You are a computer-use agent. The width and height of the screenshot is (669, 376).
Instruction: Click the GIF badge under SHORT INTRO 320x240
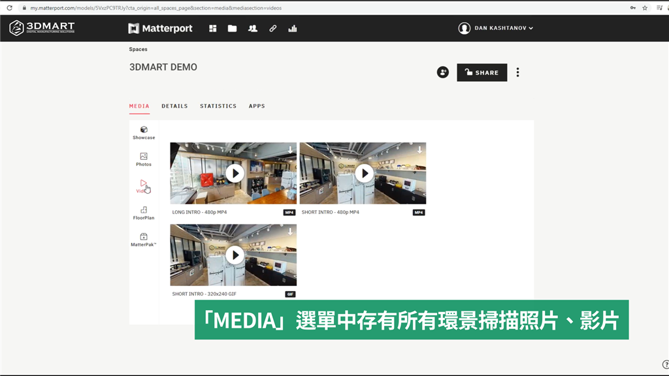point(290,294)
